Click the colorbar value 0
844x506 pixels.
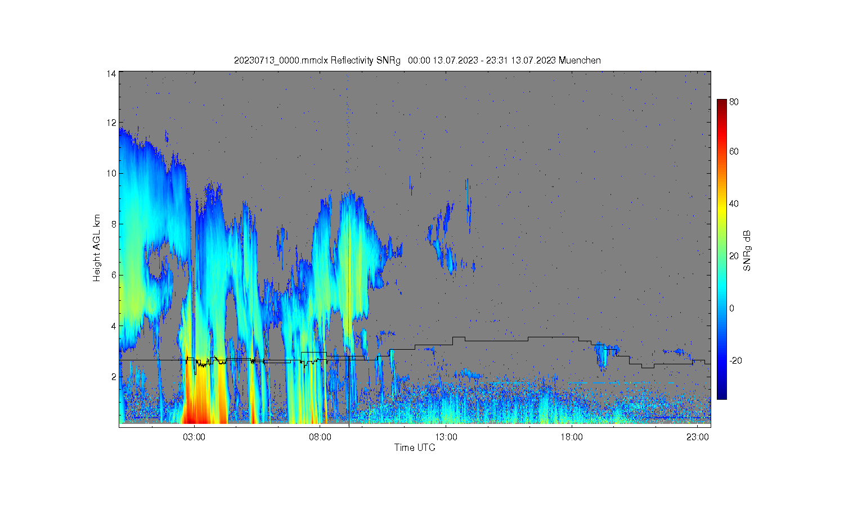(731, 309)
